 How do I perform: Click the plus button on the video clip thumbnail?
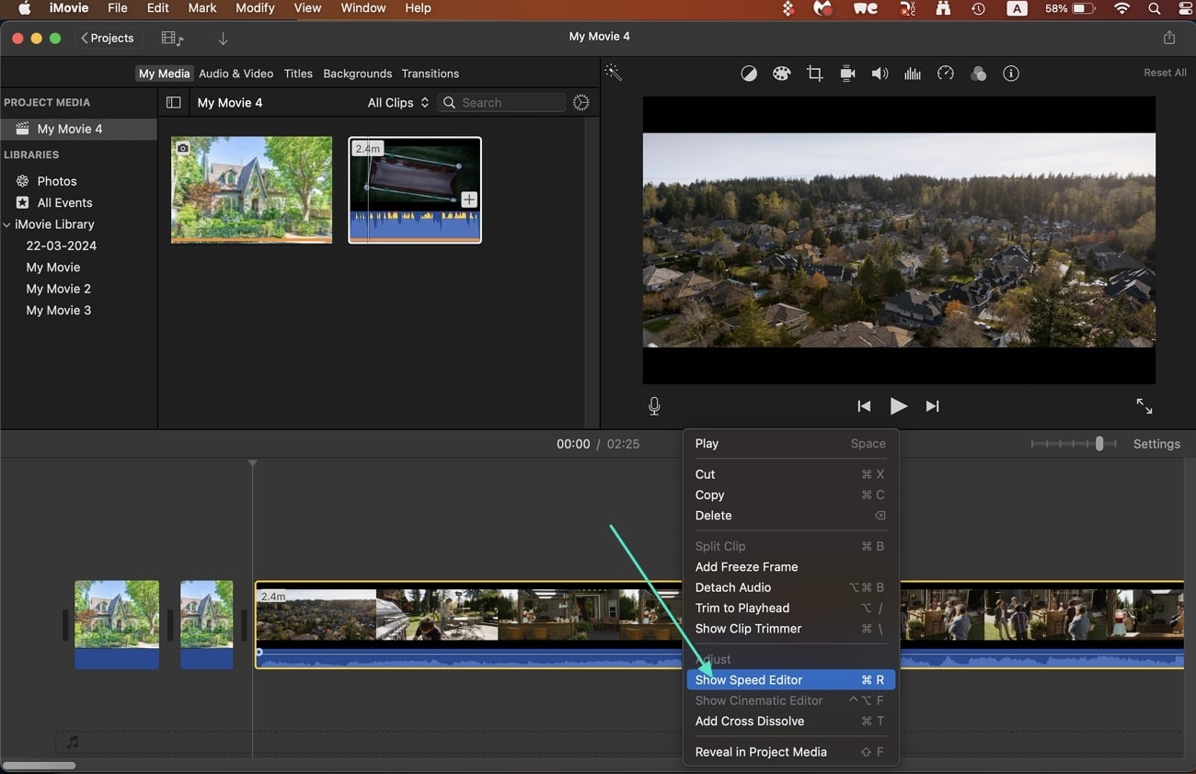[x=468, y=199]
